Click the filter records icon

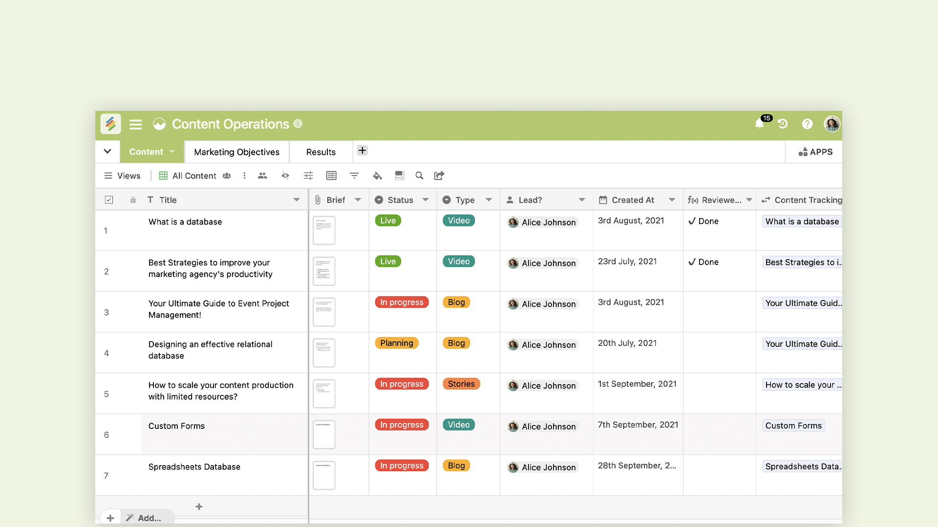point(354,176)
